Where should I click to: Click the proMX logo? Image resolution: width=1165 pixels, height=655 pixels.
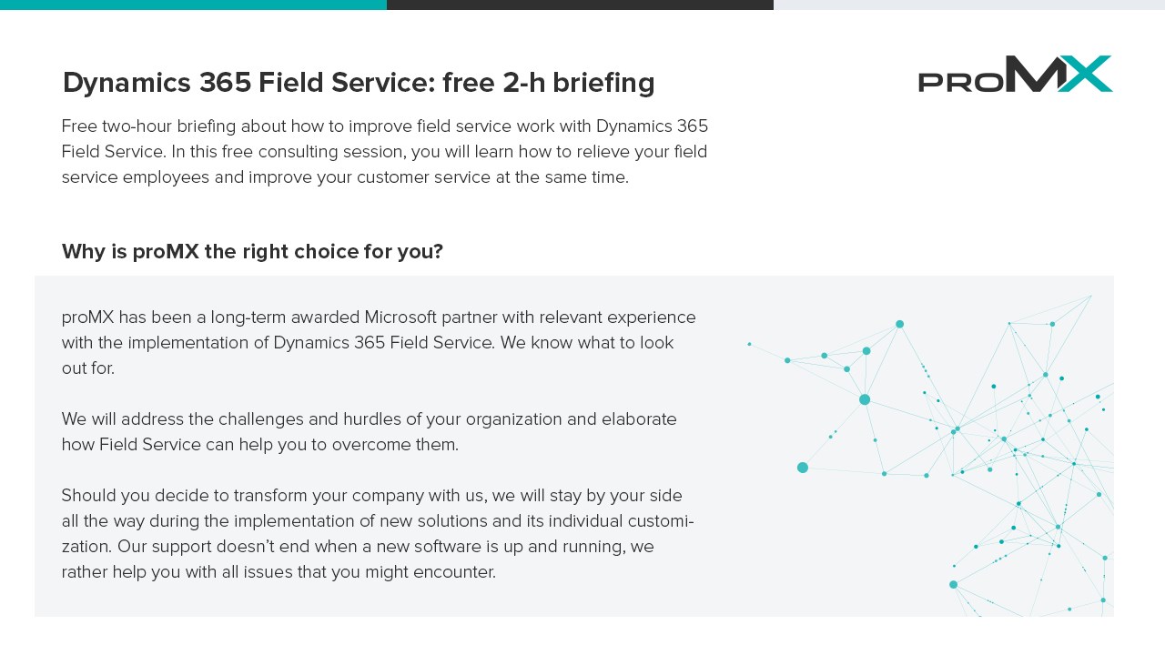point(1015,74)
